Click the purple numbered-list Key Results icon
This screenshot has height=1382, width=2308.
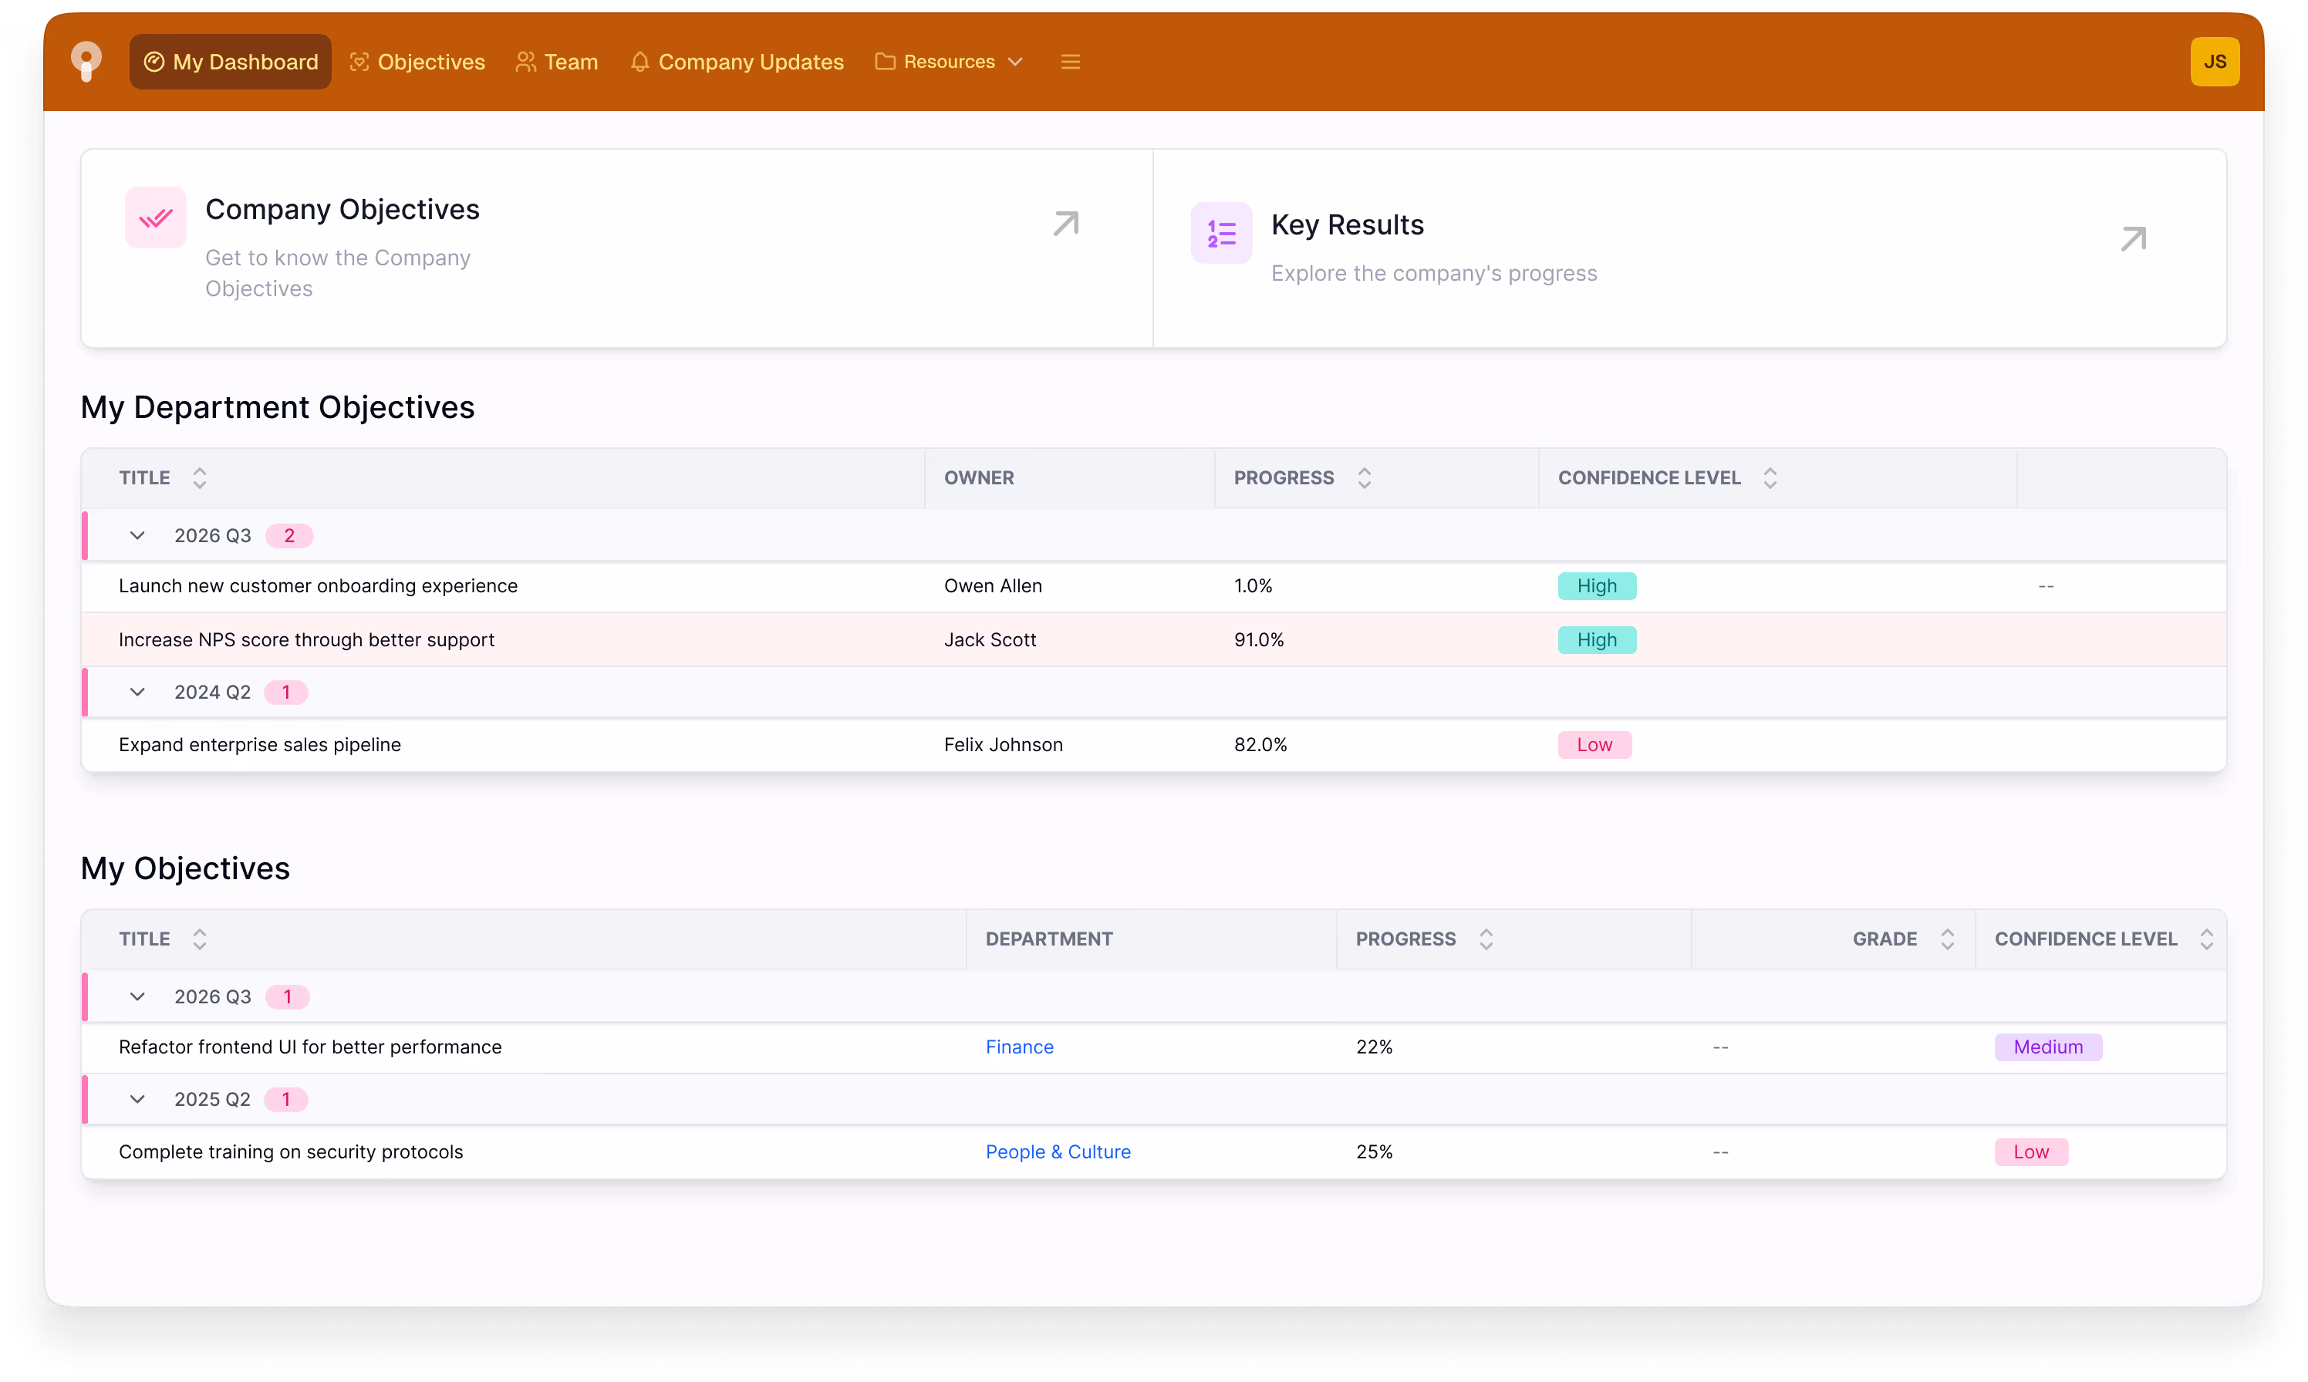click(x=1221, y=233)
